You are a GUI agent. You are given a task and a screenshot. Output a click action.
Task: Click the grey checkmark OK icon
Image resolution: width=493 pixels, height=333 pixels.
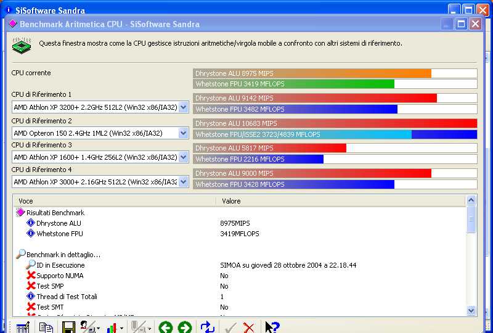(x=230, y=328)
